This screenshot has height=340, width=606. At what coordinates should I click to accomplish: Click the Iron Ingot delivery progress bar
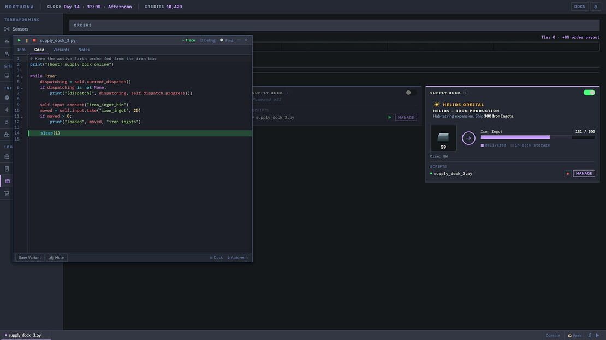tap(538, 137)
